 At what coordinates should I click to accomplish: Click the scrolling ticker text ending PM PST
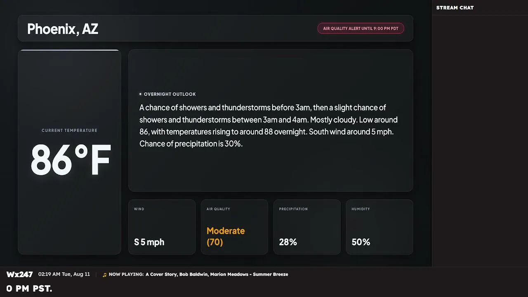pos(29,289)
